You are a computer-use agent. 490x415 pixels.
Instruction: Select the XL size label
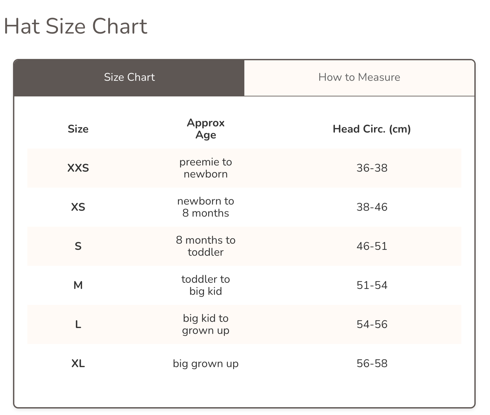[78, 364]
